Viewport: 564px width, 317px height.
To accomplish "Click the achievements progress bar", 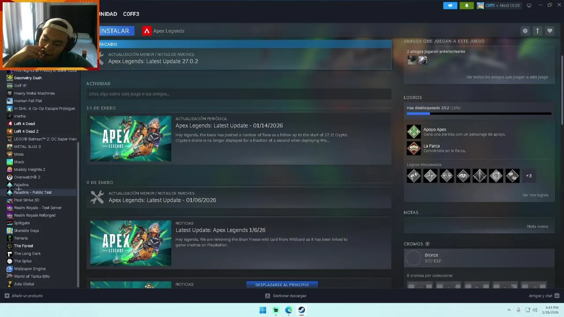I will (x=479, y=114).
